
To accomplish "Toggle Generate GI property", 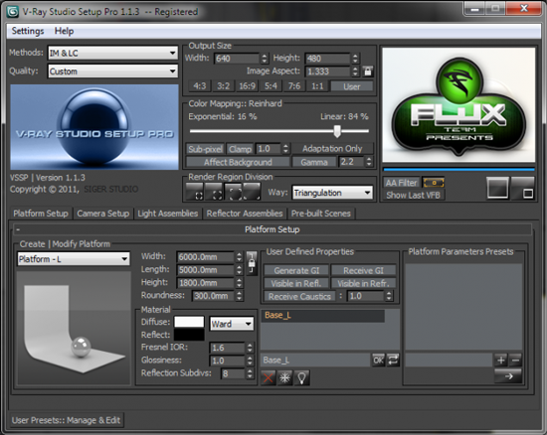I will coord(296,270).
